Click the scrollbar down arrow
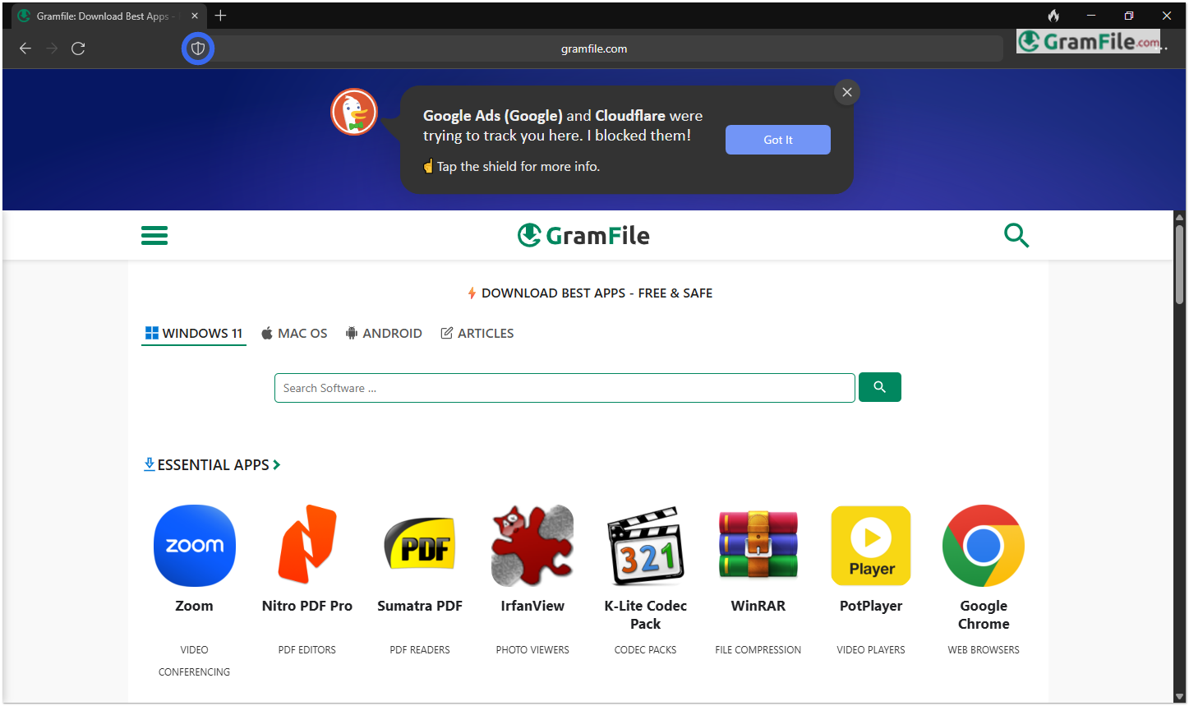The width and height of the screenshot is (1189, 706). (x=1179, y=696)
